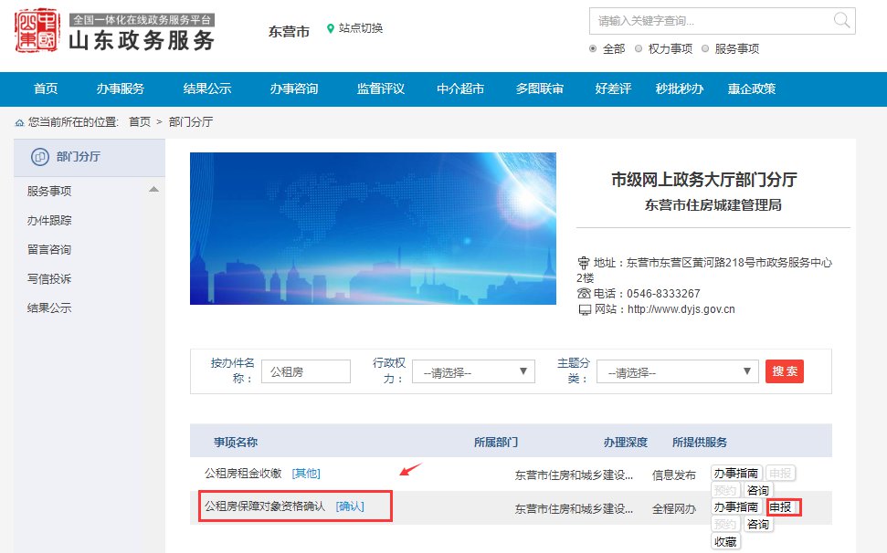Click the monitor icon beside 网站
Viewport: 887px width, 553px height.
(585, 309)
